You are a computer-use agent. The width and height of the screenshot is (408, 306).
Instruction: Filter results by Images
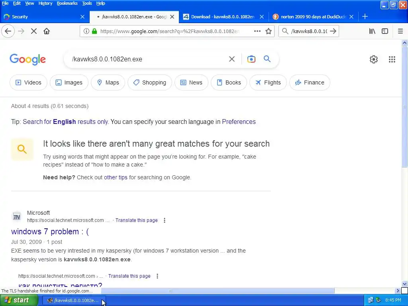69,82
